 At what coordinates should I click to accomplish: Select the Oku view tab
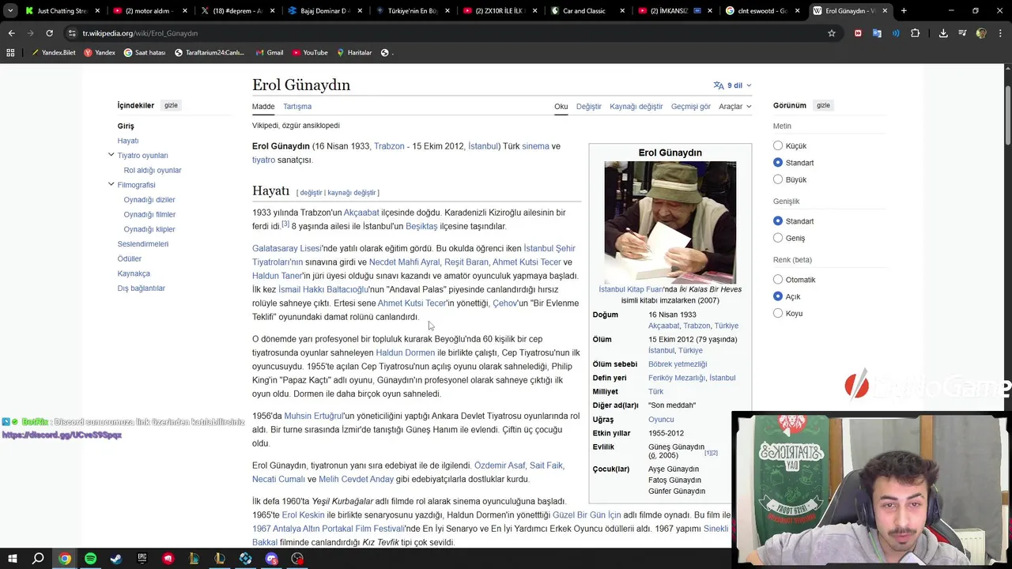pos(561,107)
